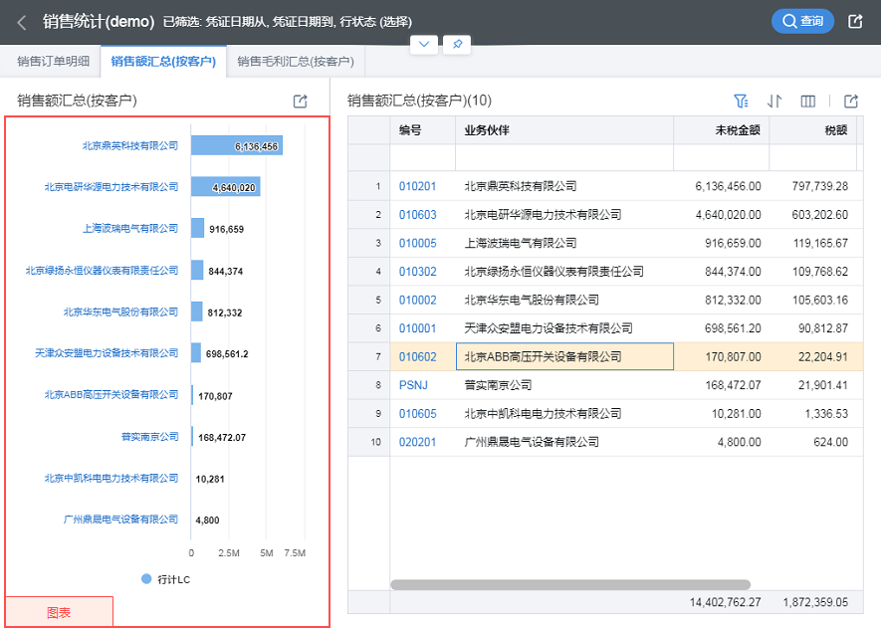Viewport: 881px width, 628px height.
Task: Click the sort icon above the table
Action: pos(774,101)
